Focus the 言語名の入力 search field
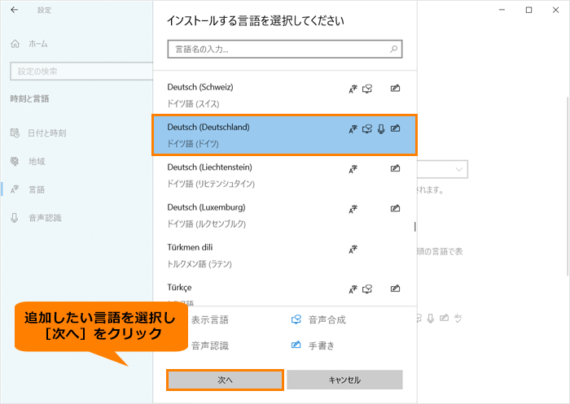 click(x=277, y=50)
